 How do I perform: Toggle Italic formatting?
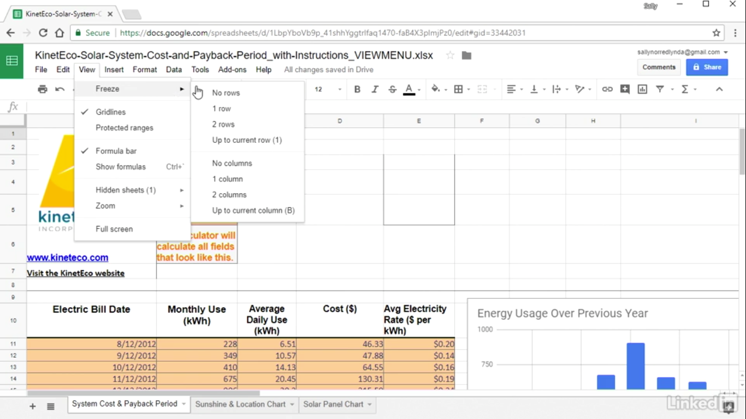[x=375, y=89]
